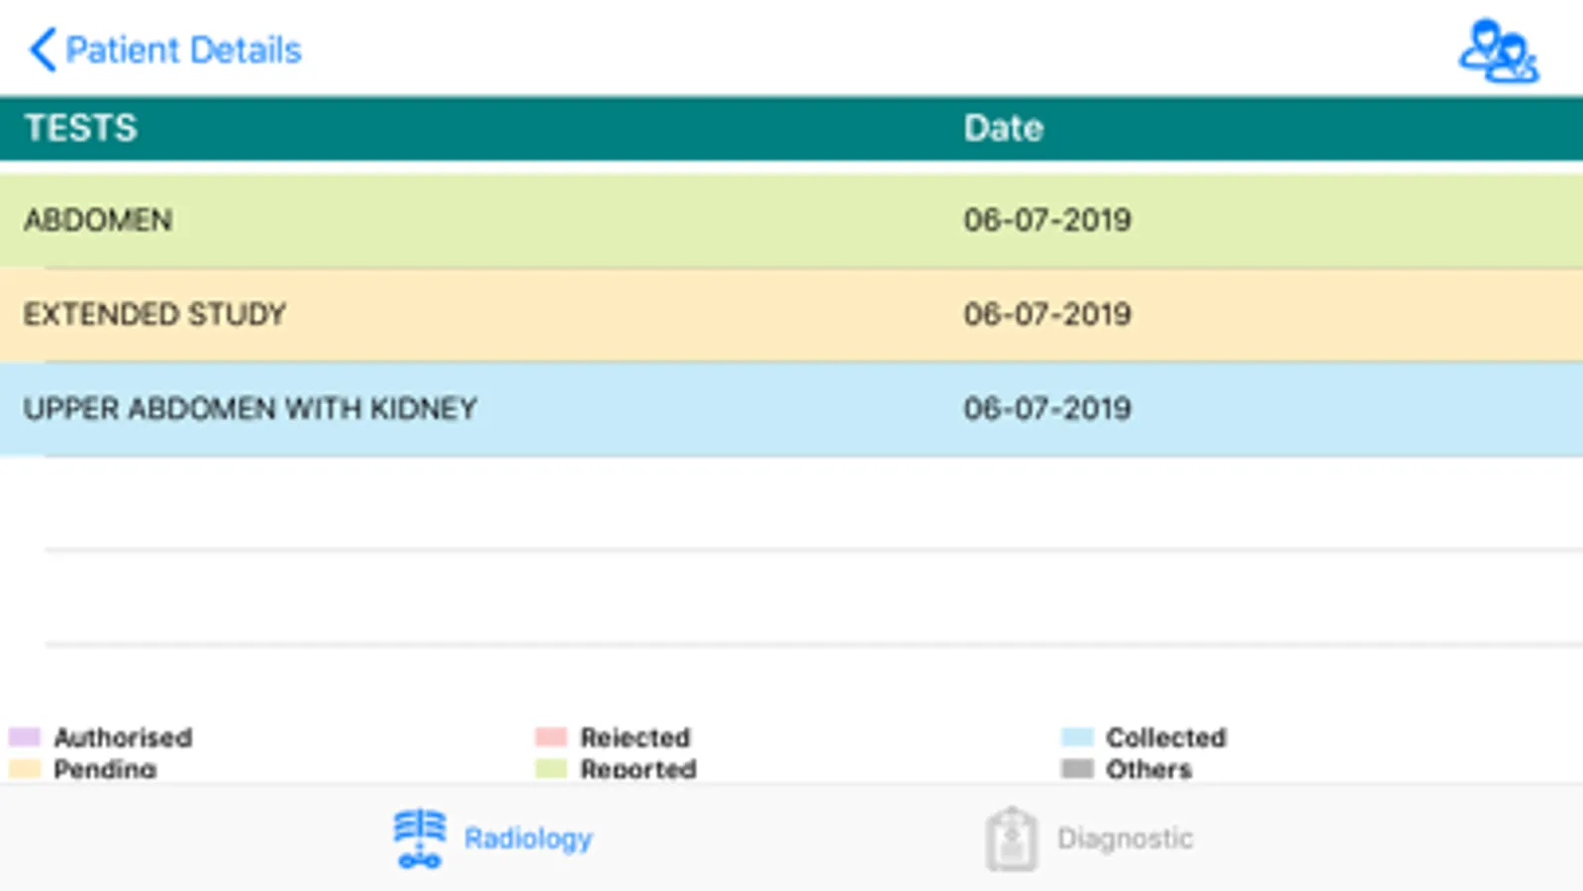Image resolution: width=1583 pixels, height=891 pixels.
Task: Click the Reported green color swatch
Action: tap(550, 768)
